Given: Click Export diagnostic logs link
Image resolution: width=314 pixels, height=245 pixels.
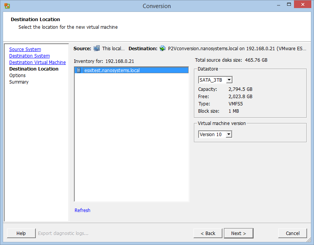Looking at the screenshot, I should (x=63, y=233).
